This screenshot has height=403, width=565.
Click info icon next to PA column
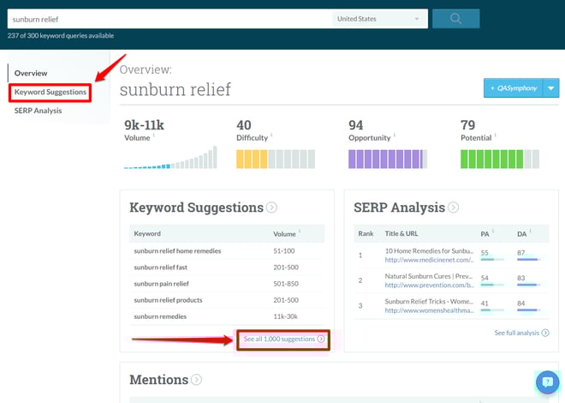[492, 232]
